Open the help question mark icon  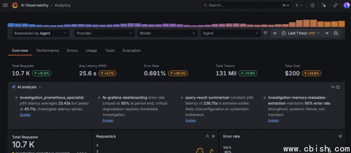coord(313,5)
